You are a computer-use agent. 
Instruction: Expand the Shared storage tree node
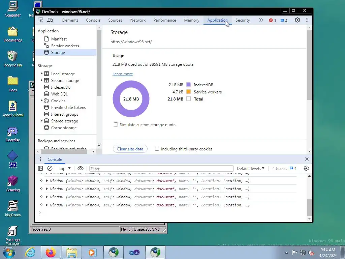pyautogui.click(x=41, y=121)
